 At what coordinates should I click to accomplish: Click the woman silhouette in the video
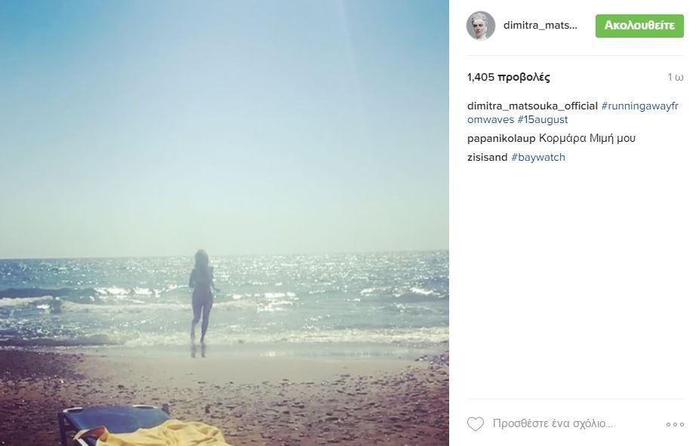[x=202, y=302]
